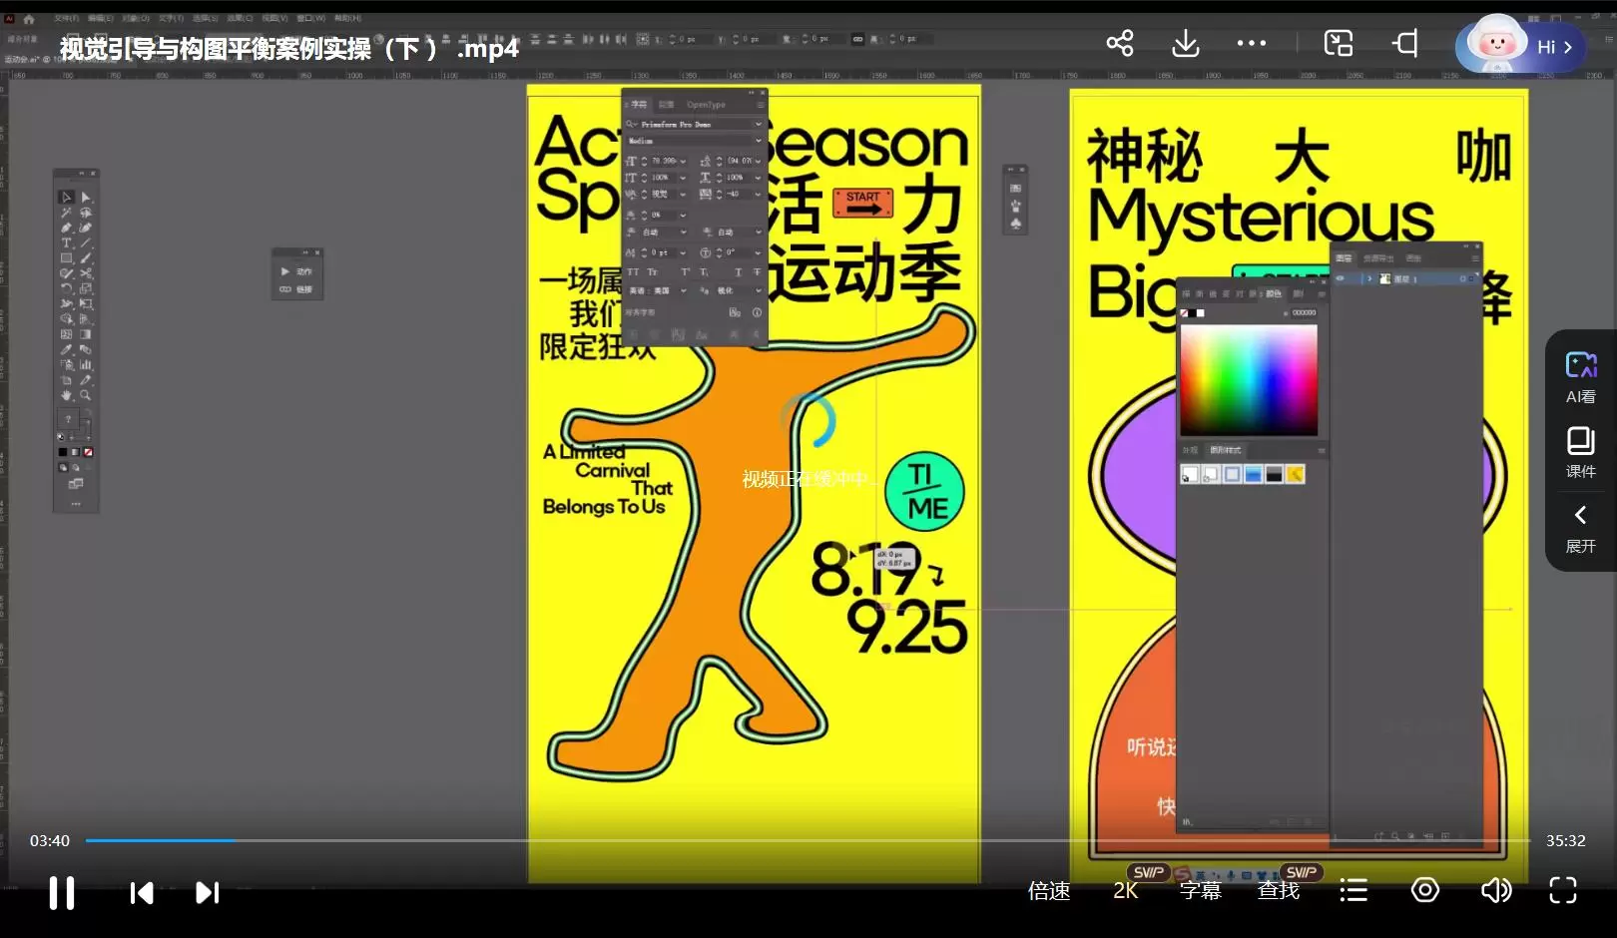
Task: Open the three-dots more options menu
Action: [1252, 43]
